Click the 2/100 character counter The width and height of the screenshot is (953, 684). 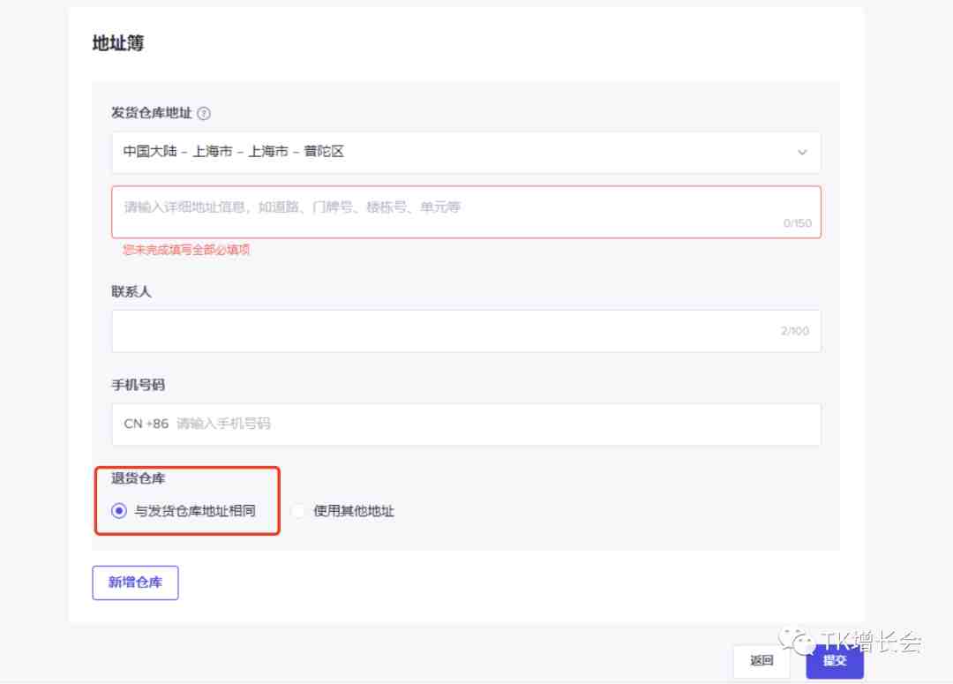pos(794,331)
